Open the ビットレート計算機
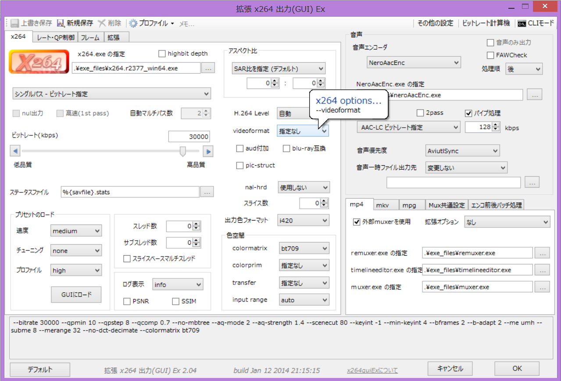Viewport: 561px width, 381px height. tap(486, 23)
